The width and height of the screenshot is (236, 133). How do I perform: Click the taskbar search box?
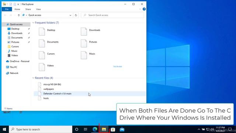(x=41, y=129)
